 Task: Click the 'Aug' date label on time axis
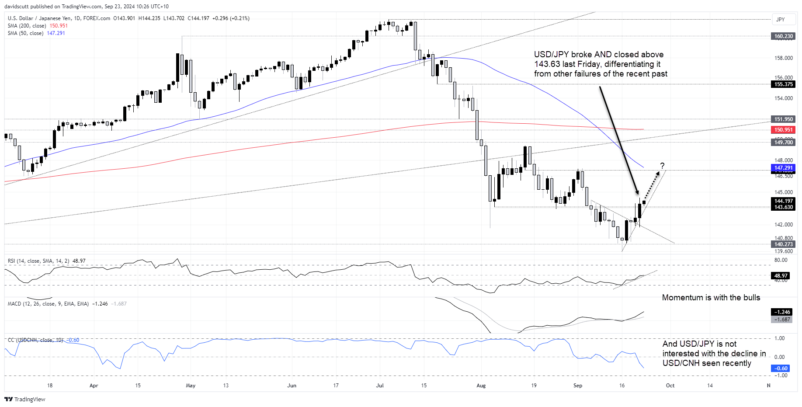(x=481, y=386)
